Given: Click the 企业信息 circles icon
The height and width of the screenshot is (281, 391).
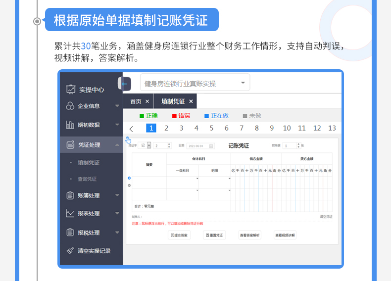Looking at the screenshot, I should [70, 106].
